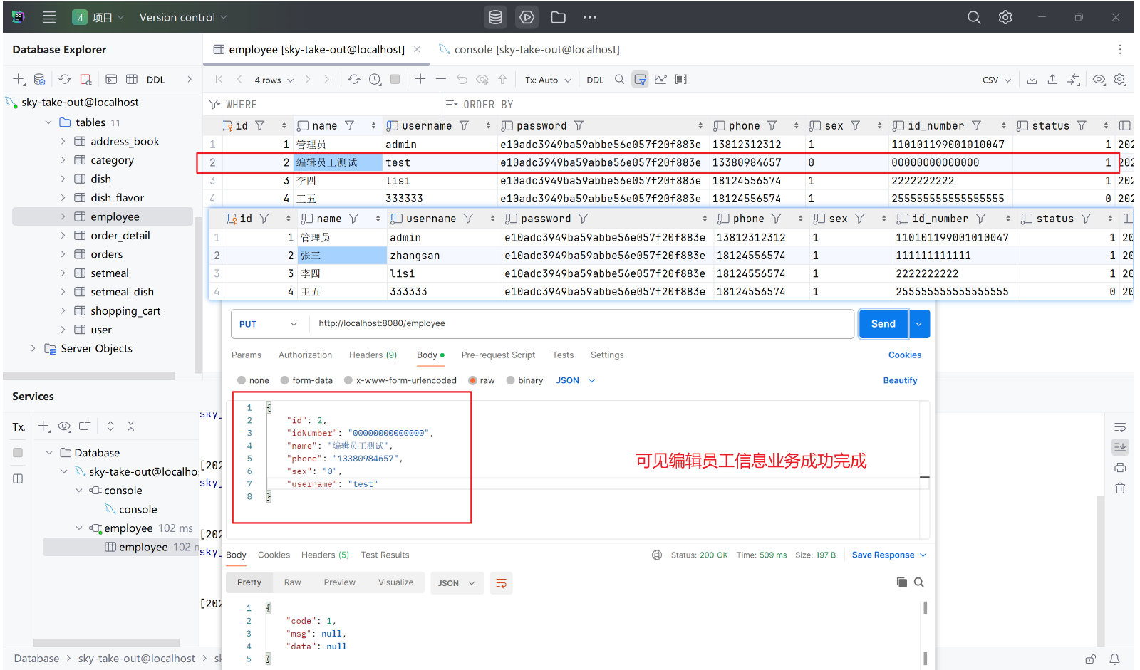This screenshot has width=1140, height=670.
Task: Add new data source plus icon
Action: point(19,79)
